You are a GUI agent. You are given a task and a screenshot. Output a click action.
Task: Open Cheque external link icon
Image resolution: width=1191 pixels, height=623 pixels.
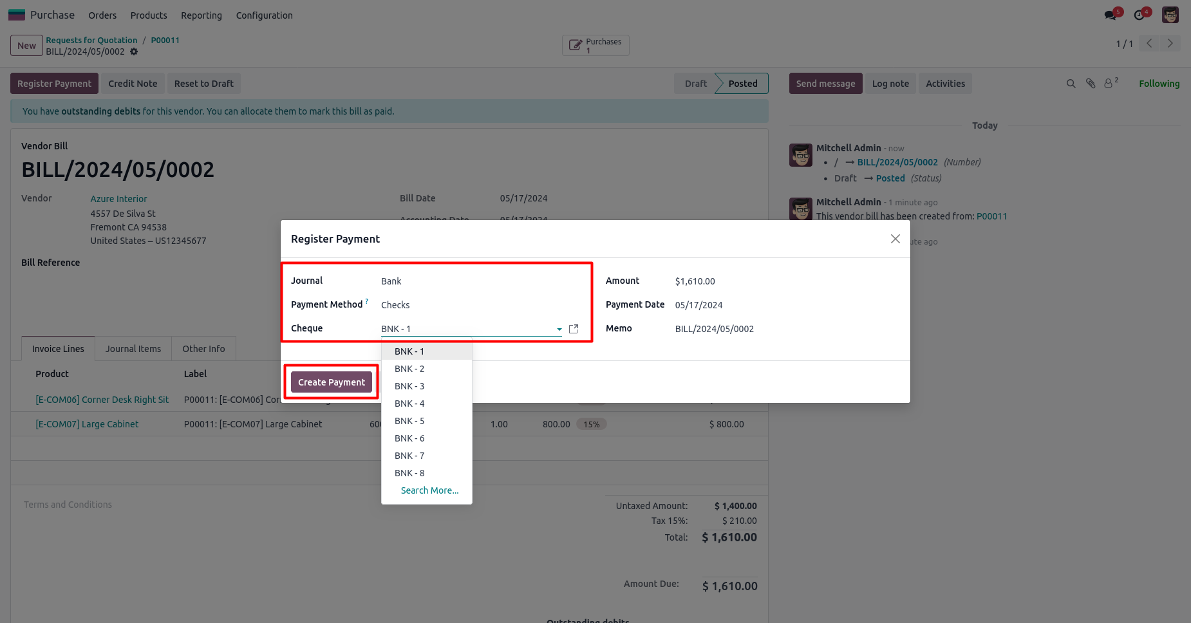point(574,329)
